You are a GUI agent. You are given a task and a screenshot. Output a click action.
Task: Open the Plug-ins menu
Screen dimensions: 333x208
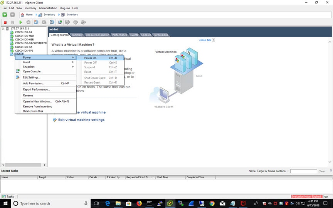[x=65, y=8]
